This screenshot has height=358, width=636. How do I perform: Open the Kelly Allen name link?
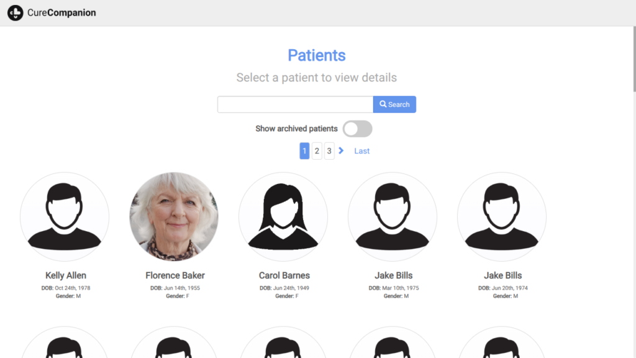point(66,275)
